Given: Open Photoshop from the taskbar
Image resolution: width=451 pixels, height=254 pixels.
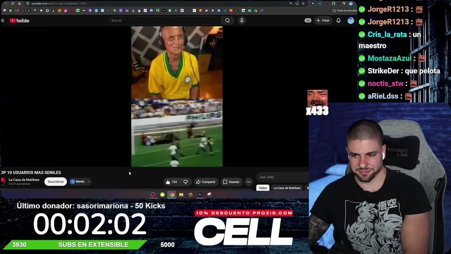Looking at the screenshot, I should point(200,195).
